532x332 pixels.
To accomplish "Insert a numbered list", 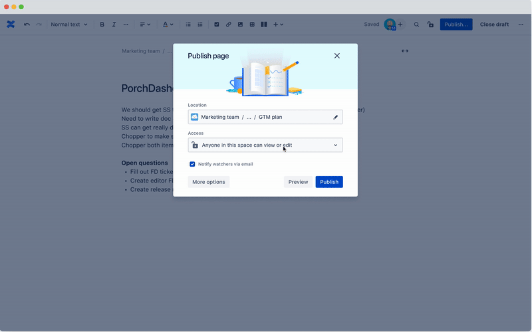I will click(x=200, y=25).
